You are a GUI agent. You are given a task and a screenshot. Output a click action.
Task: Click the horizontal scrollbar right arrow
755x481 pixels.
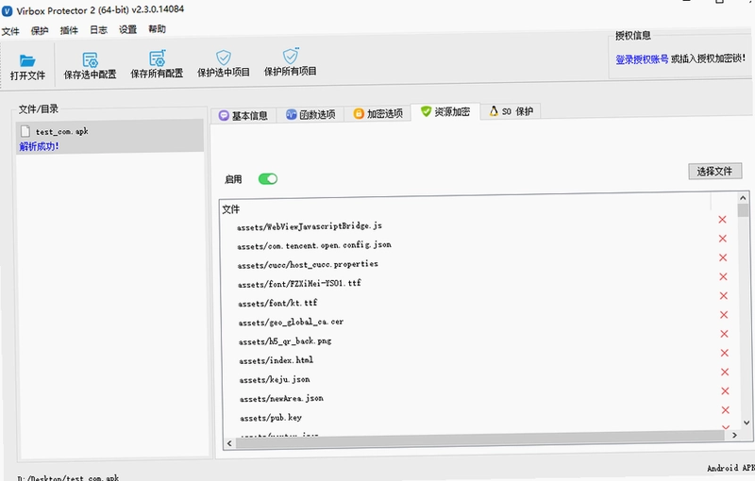pyautogui.click(x=734, y=435)
